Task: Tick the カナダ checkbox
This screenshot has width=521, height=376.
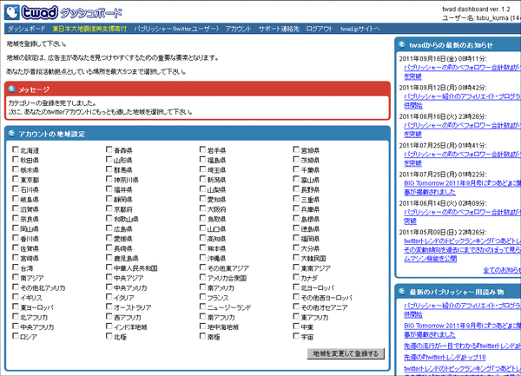Action: (x=296, y=277)
